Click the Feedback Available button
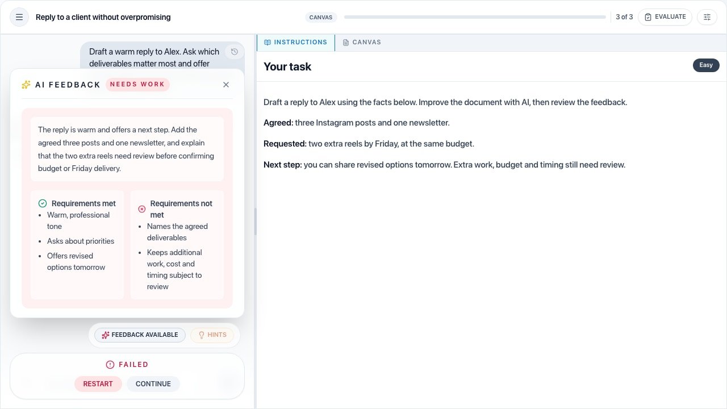The height and width of the screenshot is (409, 727). [x=140, y=335]
